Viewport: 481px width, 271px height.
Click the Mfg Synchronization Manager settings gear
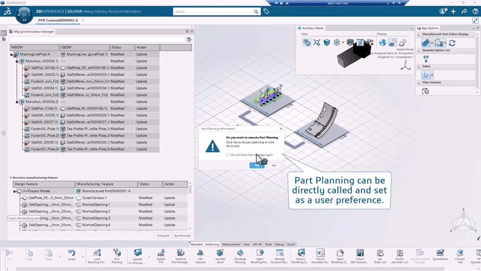tap(187, 31)
